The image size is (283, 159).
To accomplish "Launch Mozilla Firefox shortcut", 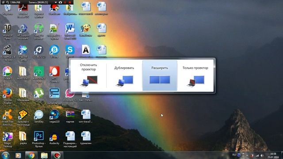I will [8, 96].
